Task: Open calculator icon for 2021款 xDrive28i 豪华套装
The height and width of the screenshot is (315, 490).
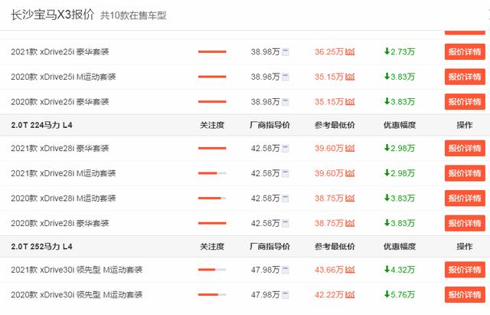Action: (286, 149)
